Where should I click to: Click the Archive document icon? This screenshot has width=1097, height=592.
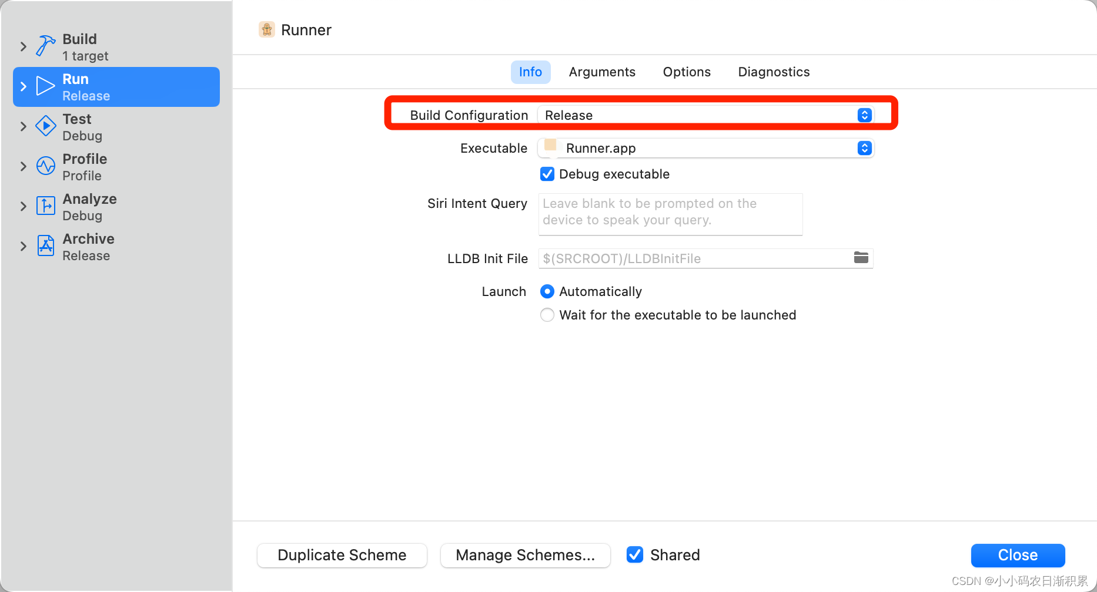pos(45,245)
